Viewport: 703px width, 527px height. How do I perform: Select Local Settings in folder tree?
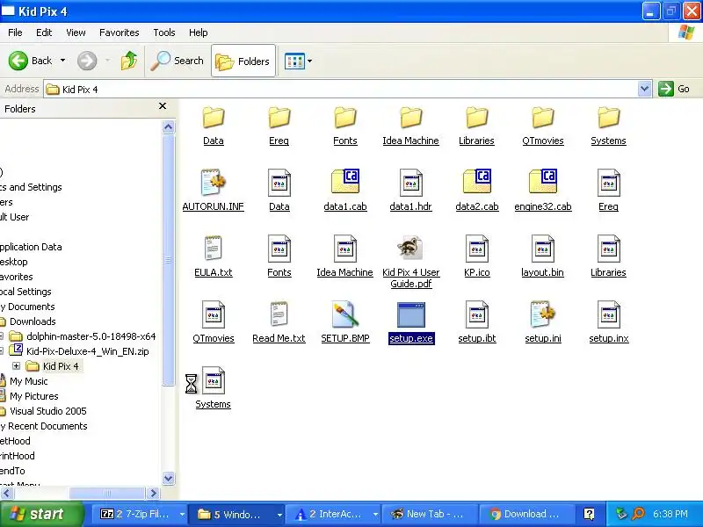(25, 292)
